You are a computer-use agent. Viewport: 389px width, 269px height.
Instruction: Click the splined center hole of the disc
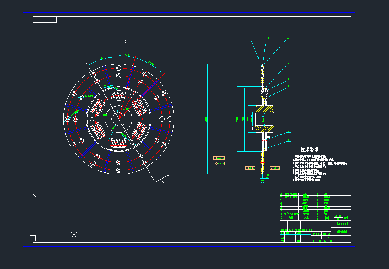pos(119,119)
